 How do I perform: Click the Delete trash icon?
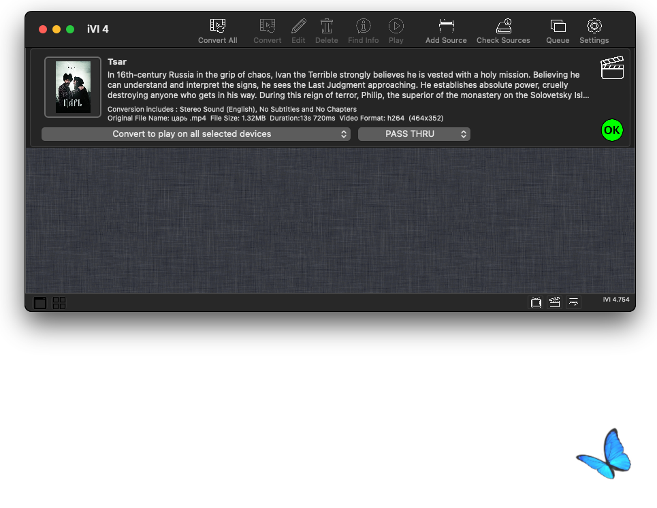click(x=326, y=26)
